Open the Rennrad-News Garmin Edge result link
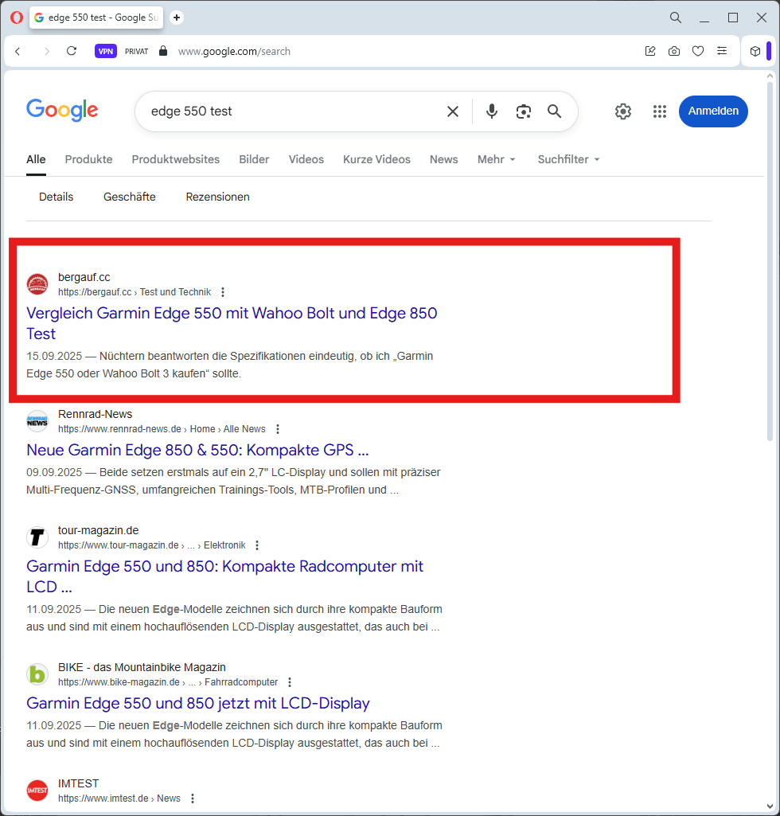The height and width of the screenshot is (816, 780). coord(197,450)
